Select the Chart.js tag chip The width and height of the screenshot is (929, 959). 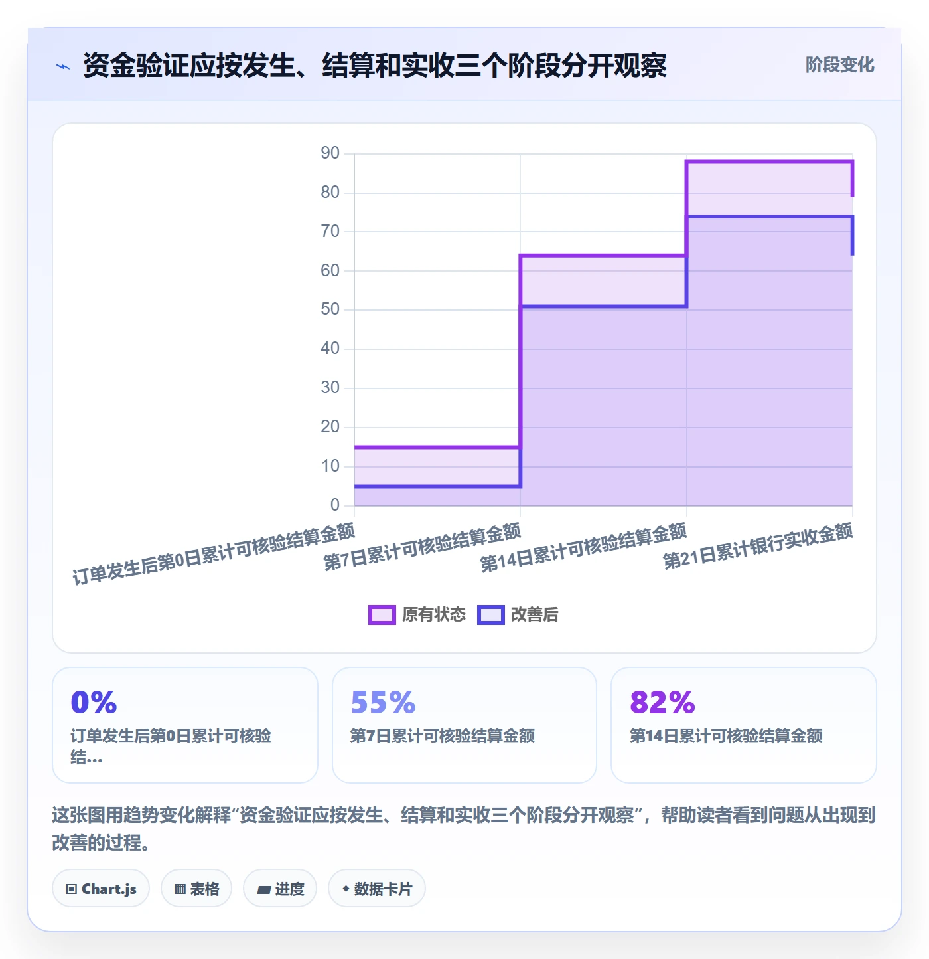(101, 889)
